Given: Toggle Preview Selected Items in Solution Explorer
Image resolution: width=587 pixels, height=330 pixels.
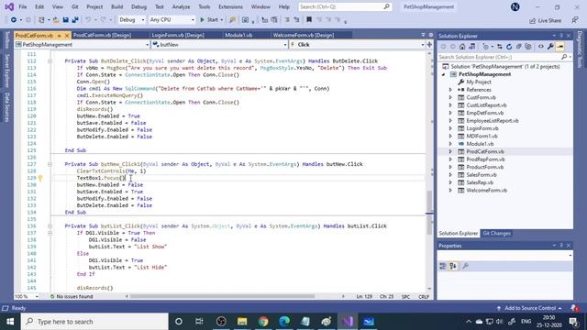Looking at the screenshot, I should pos(560,47).
